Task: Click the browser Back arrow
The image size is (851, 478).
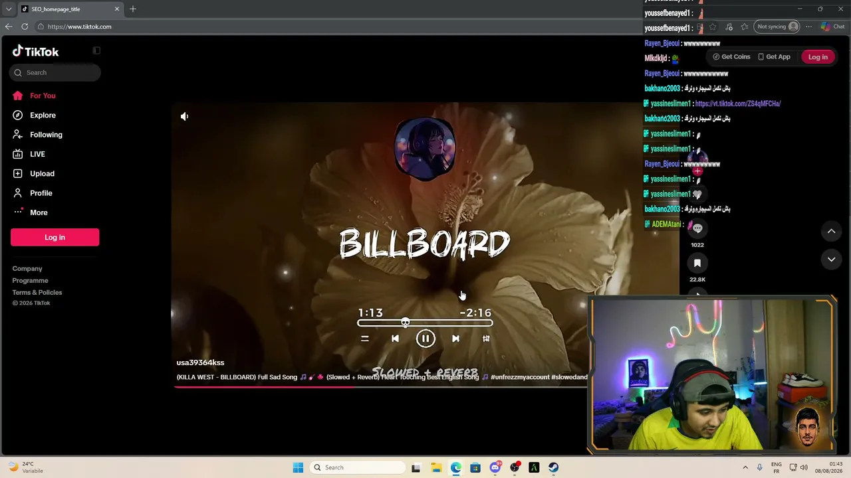Action: pos(9,27)
